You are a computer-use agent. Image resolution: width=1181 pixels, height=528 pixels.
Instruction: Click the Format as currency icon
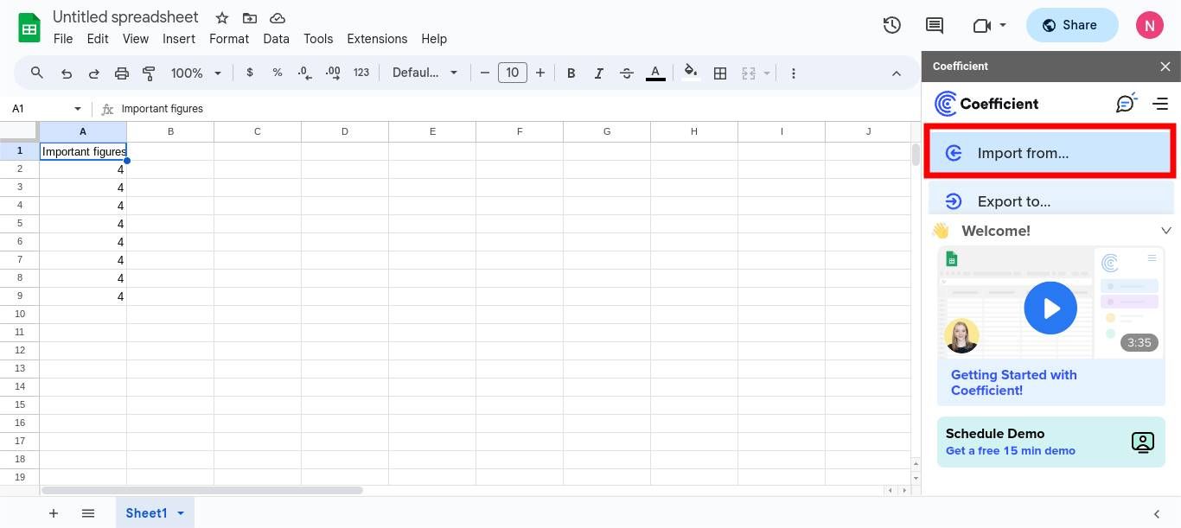pyautogui.click(x=250, y=73)
